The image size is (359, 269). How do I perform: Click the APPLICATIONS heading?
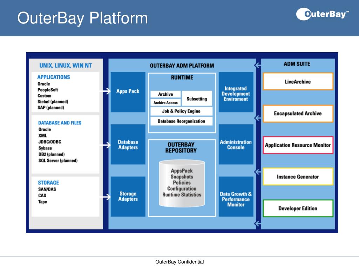54,77
